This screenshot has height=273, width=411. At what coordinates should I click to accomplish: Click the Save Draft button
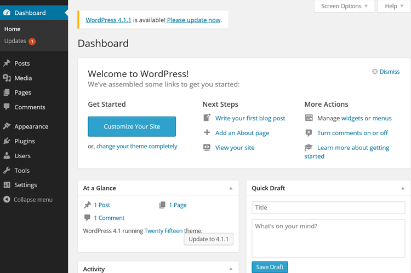point(270,267)
